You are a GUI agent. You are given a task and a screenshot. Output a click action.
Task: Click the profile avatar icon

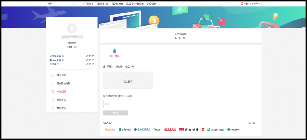pyautogui.click(x=72, y=28)
